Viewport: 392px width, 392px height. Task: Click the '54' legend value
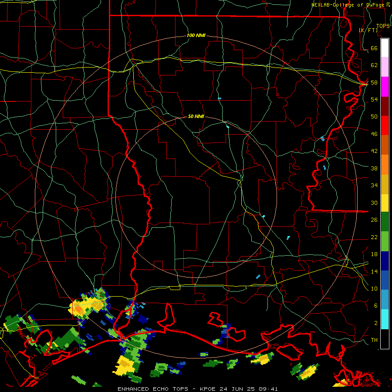pos(374,99)
